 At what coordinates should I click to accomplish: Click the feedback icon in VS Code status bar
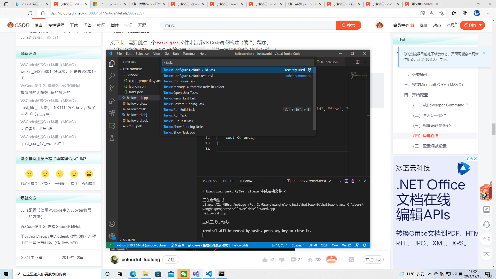357,245
